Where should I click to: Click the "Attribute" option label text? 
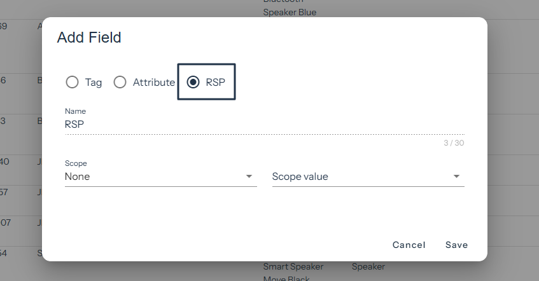(x=153, y=82)
